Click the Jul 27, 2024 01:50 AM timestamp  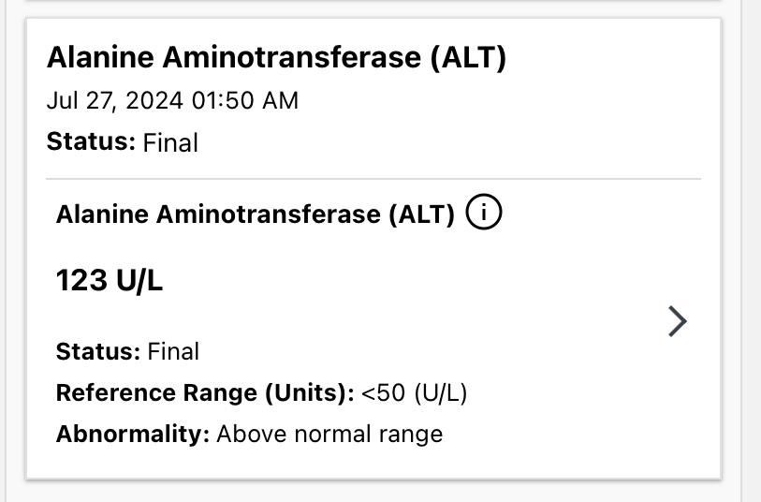[172, 101]
